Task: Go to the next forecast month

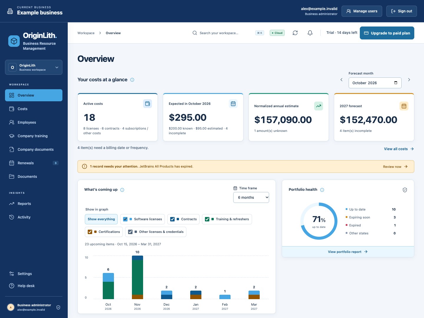Action: [x=409, y=80]
